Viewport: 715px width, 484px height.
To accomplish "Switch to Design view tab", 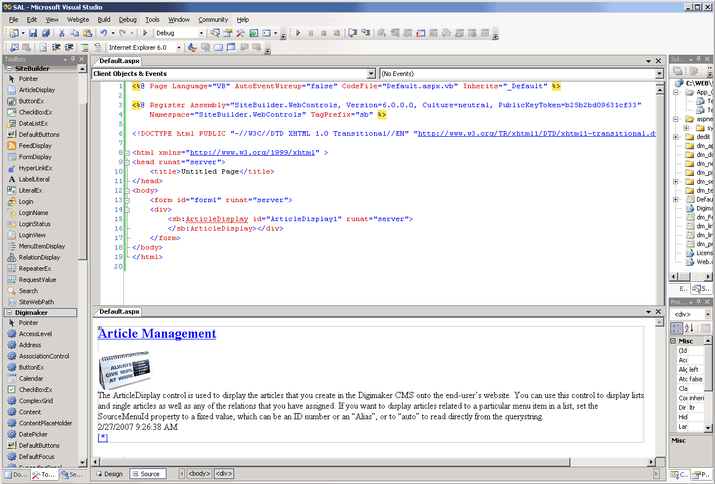I will click(x=109, y=474).
